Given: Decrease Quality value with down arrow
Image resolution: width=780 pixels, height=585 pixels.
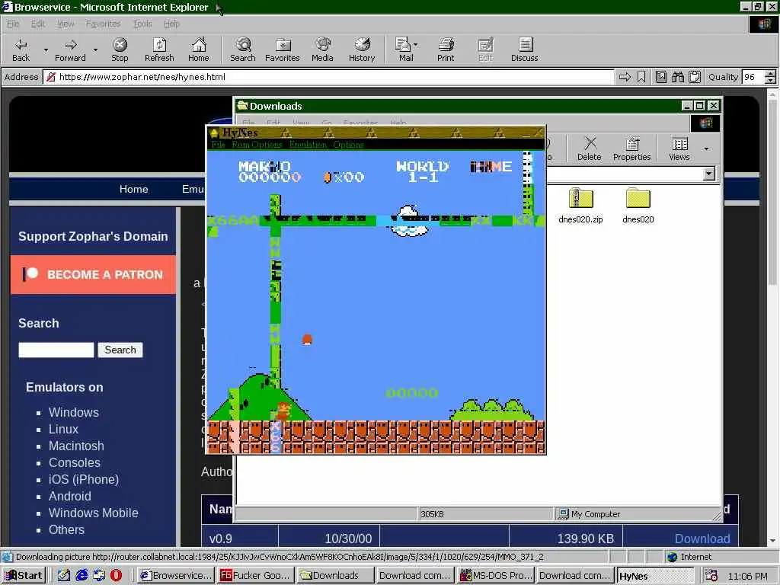Looking at the screenshot, I should [770, 80].
